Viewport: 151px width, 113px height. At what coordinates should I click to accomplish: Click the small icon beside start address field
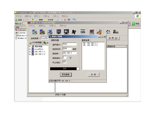point(70,57)
